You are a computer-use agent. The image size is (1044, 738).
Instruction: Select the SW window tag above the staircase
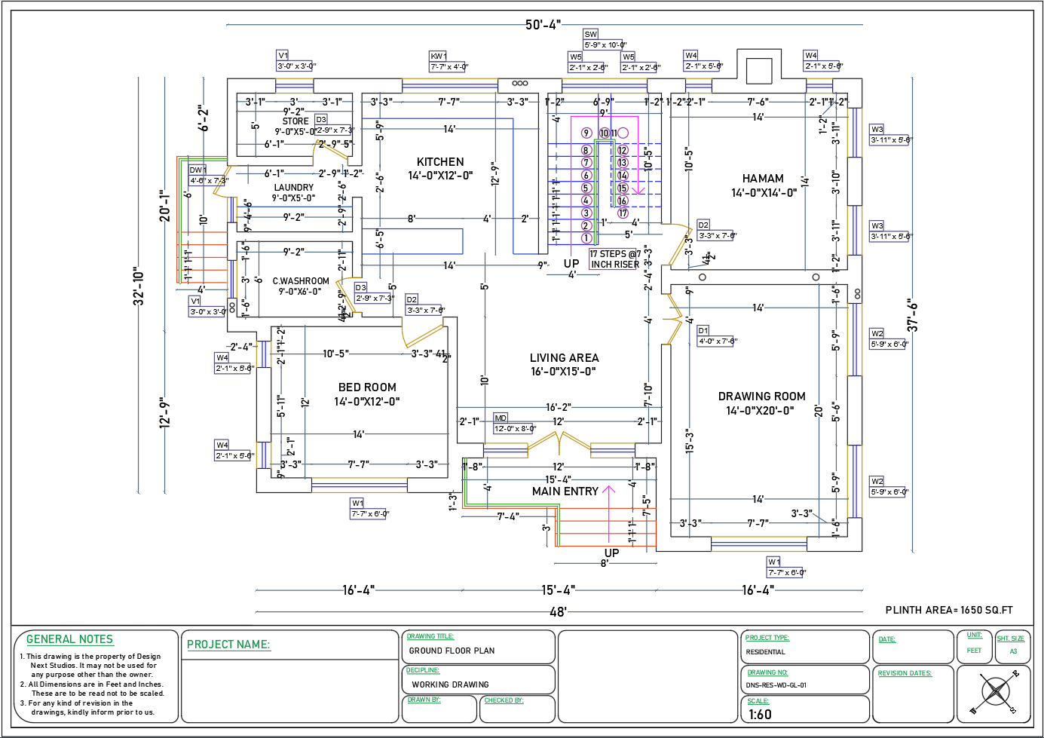(x=591, y=35)
